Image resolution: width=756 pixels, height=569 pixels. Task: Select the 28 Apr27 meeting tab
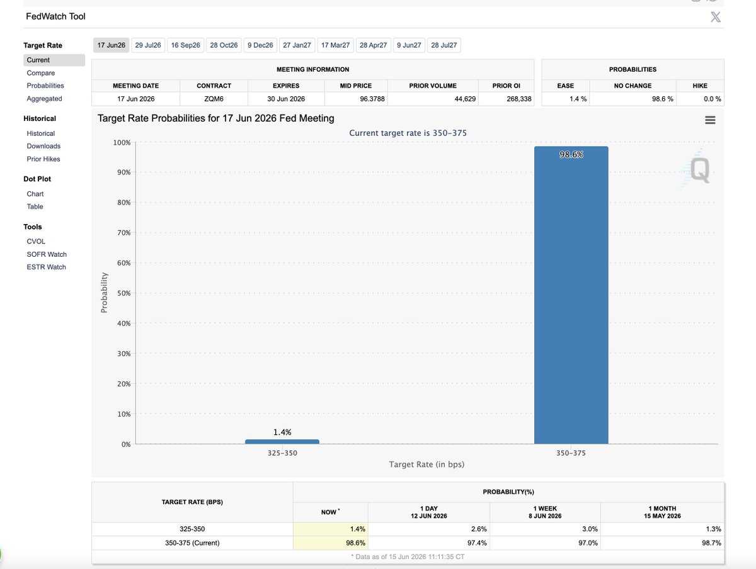[x=373, y=45]
